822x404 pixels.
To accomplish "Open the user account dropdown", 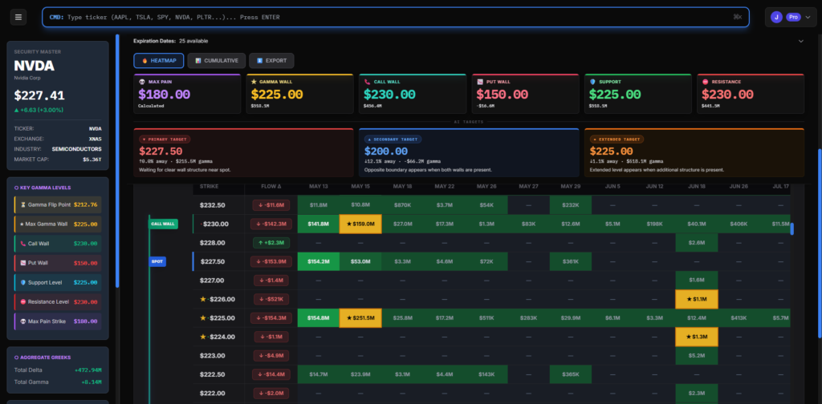I will pos(791,18).
